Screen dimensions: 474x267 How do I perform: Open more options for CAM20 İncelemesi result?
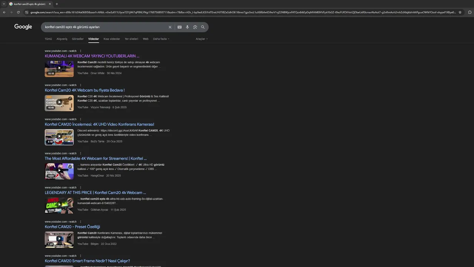(x=80, y=119)
